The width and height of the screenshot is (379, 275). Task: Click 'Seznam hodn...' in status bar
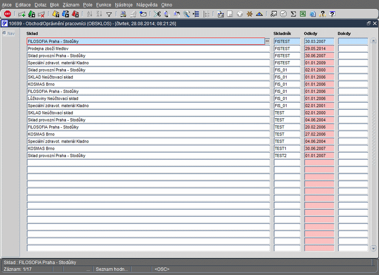click(x=112, y=269)
